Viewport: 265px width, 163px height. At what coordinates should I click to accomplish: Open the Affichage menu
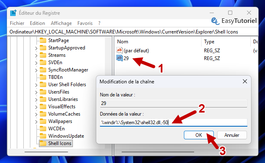pos(61,23)
